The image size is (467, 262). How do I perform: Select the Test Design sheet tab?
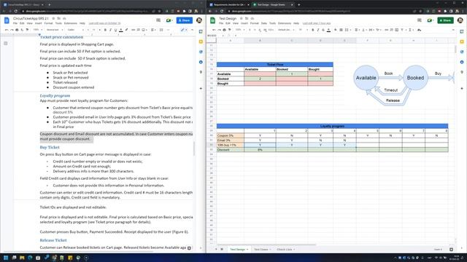(x=238, y=250)
